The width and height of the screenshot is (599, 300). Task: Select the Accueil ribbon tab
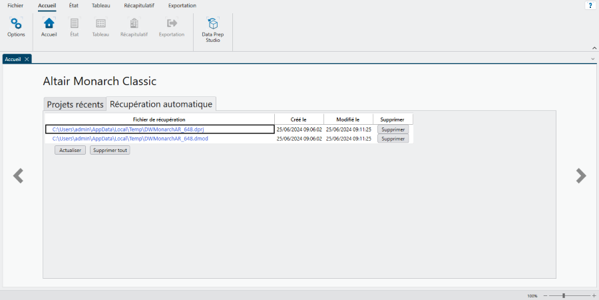click(47, 5)
